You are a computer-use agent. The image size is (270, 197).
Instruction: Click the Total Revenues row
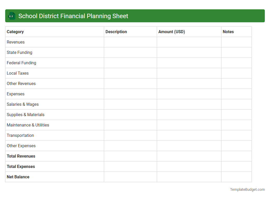(x=21, y=156)
